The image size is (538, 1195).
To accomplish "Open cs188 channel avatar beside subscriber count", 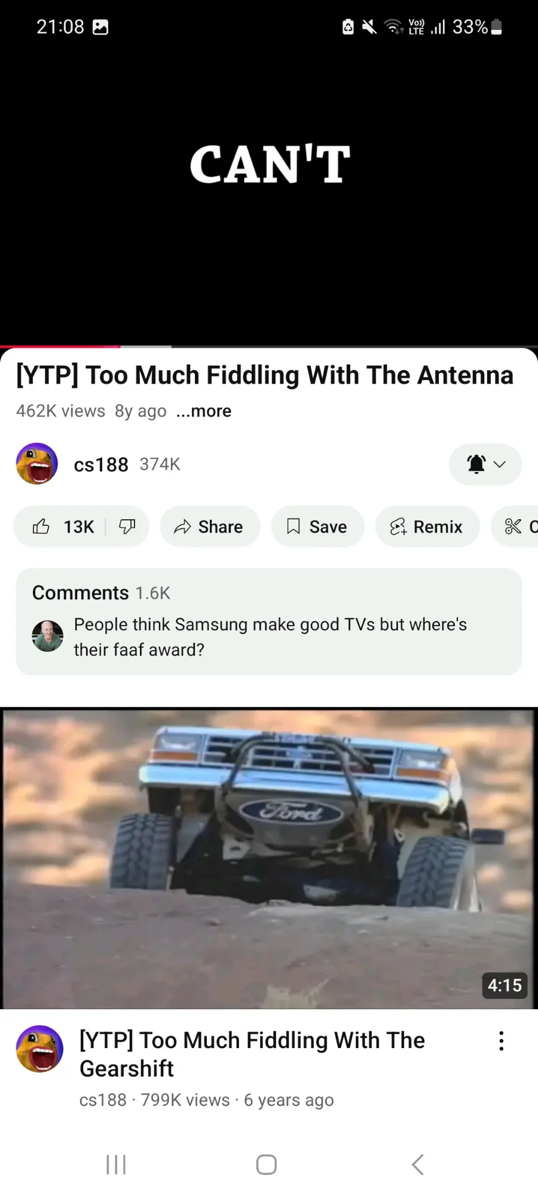I will (37, 464).
